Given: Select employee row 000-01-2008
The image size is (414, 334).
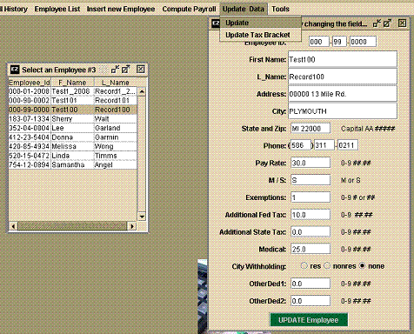Looking at the screenshot, I should pyautogui.click(x=72, y=91).
